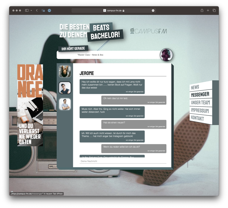228x208 pixels.
Task: Open the 1Password extension icon
Action: [49, 11]
